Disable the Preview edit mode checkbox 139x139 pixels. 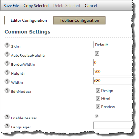point(98,107)
